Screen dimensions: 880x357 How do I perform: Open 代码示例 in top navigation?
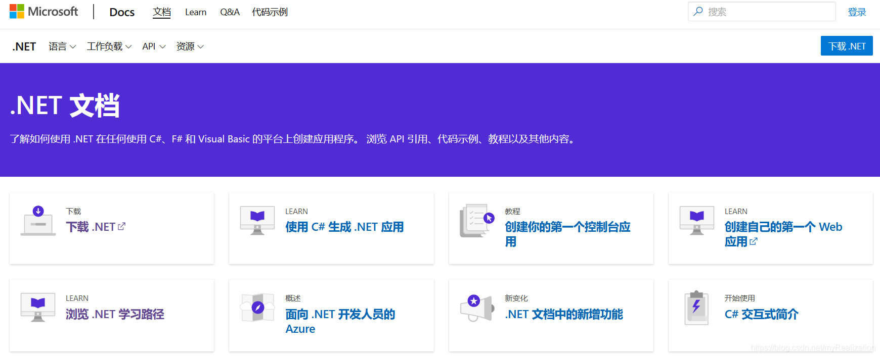[x=270, y=12]
